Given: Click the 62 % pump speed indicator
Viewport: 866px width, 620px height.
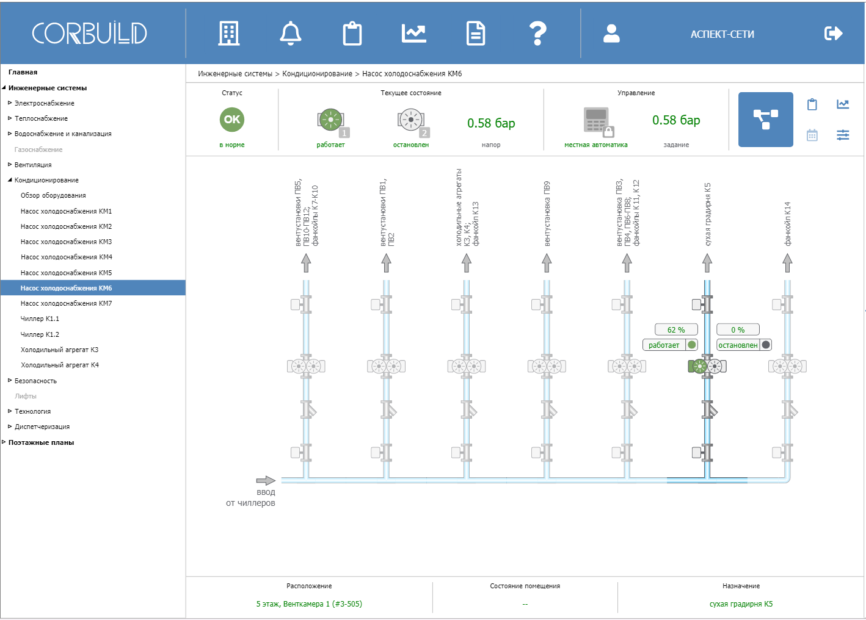Looking at the screenshot, I should pos(676,330).
